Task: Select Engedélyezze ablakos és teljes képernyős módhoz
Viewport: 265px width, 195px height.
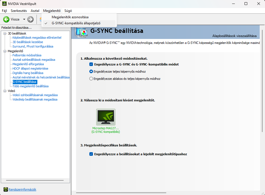Action: pyautogui.click(x=91, y=79)
